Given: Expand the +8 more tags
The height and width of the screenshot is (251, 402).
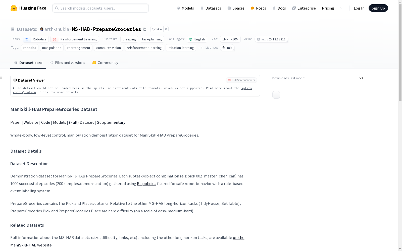Looking at the screenshot, I should coord(200,48).
